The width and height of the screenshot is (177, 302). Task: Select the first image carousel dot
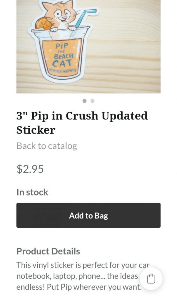tap(84, 101)
